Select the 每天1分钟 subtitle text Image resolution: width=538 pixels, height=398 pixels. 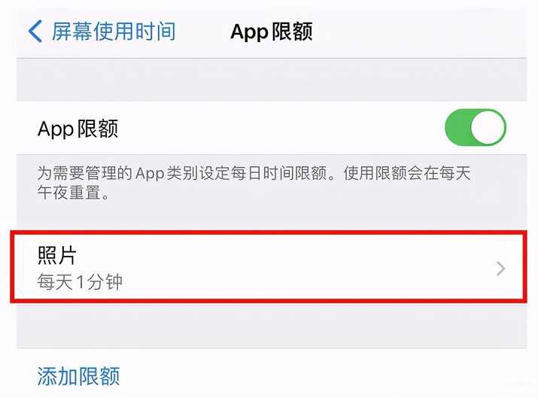80,282
